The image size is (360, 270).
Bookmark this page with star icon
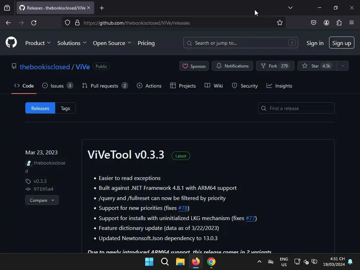click(279, 23)
